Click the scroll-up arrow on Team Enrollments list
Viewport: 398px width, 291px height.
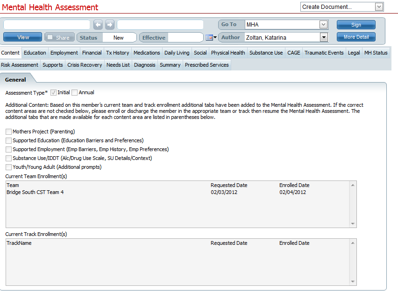click(x=353, y=184)
